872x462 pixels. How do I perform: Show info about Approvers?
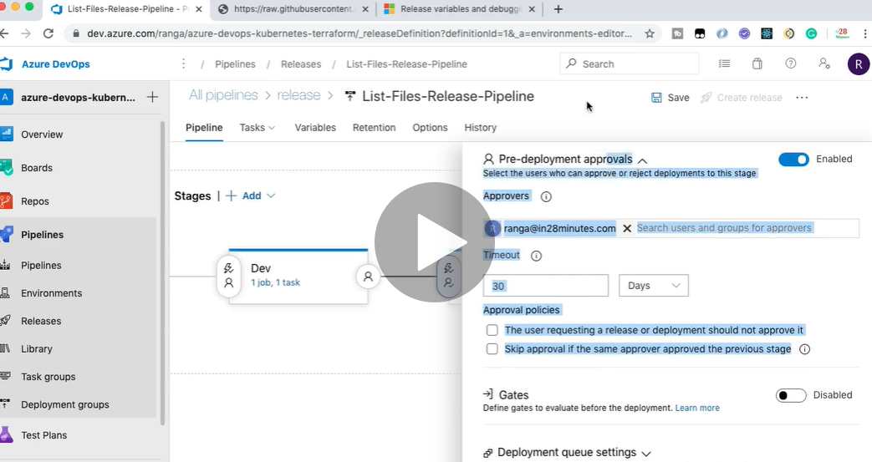tap(546, 196)
